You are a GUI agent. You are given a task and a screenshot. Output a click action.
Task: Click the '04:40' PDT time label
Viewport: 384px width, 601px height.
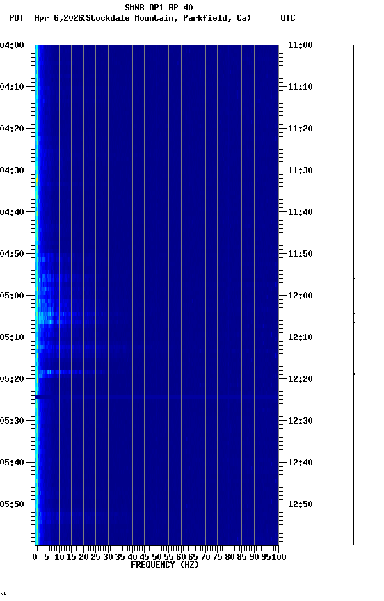click(12, 212)
